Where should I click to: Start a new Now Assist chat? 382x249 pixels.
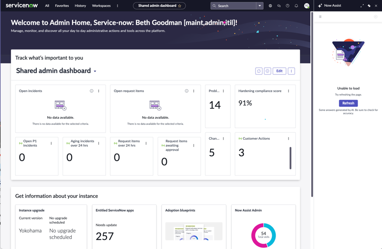(x=375, y=17)
